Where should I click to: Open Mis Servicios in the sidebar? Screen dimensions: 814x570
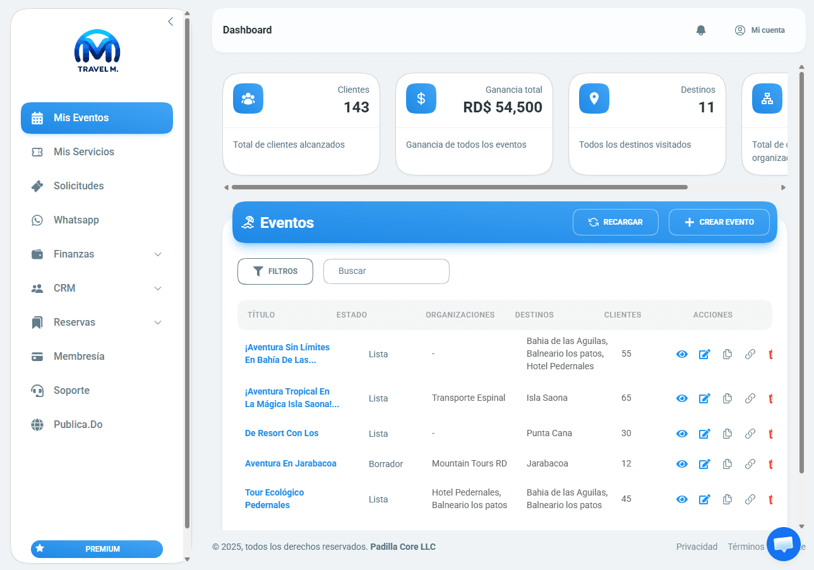tap(84, 152)
